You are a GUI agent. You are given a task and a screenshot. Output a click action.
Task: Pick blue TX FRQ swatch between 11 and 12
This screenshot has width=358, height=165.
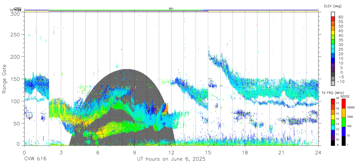point(333,132)
